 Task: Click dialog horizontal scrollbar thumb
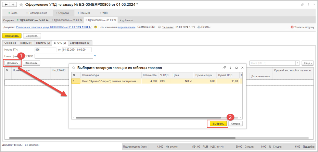(x=149, y=118)
